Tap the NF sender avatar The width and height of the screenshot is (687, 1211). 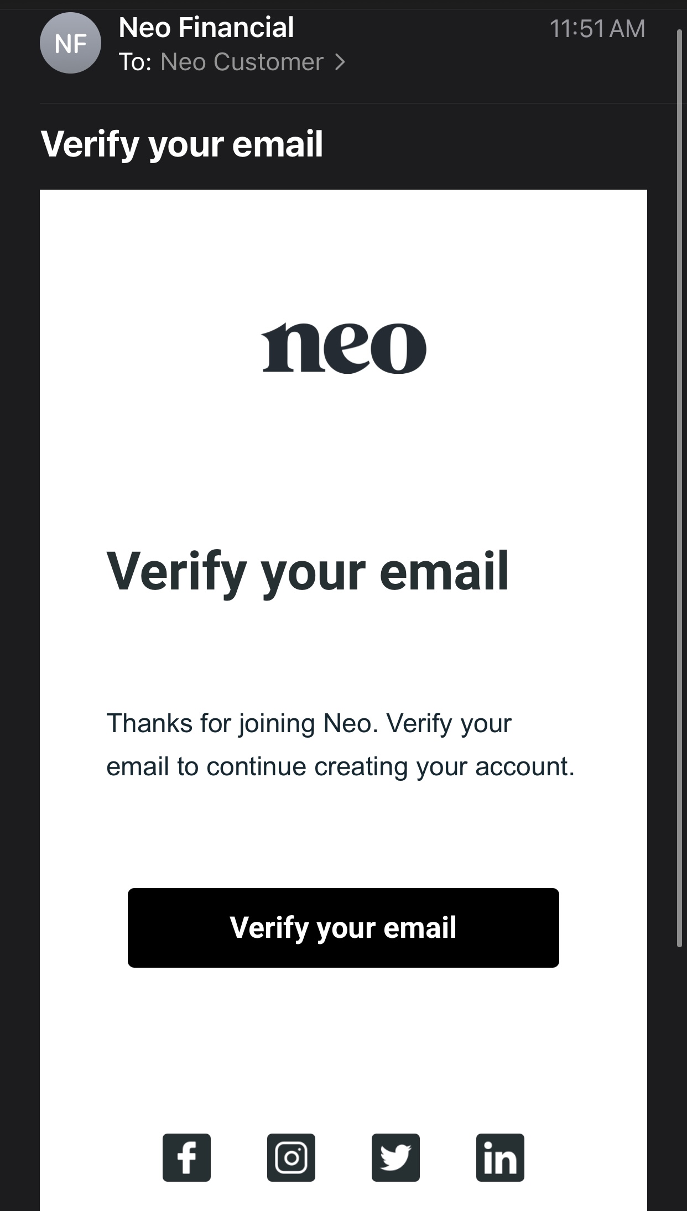point(70,43)
